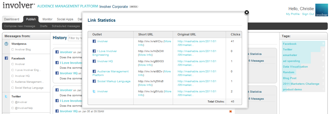This screenshot has width=330, height=114.
Task: Select the ad spending tag
Action: point(291,61)
